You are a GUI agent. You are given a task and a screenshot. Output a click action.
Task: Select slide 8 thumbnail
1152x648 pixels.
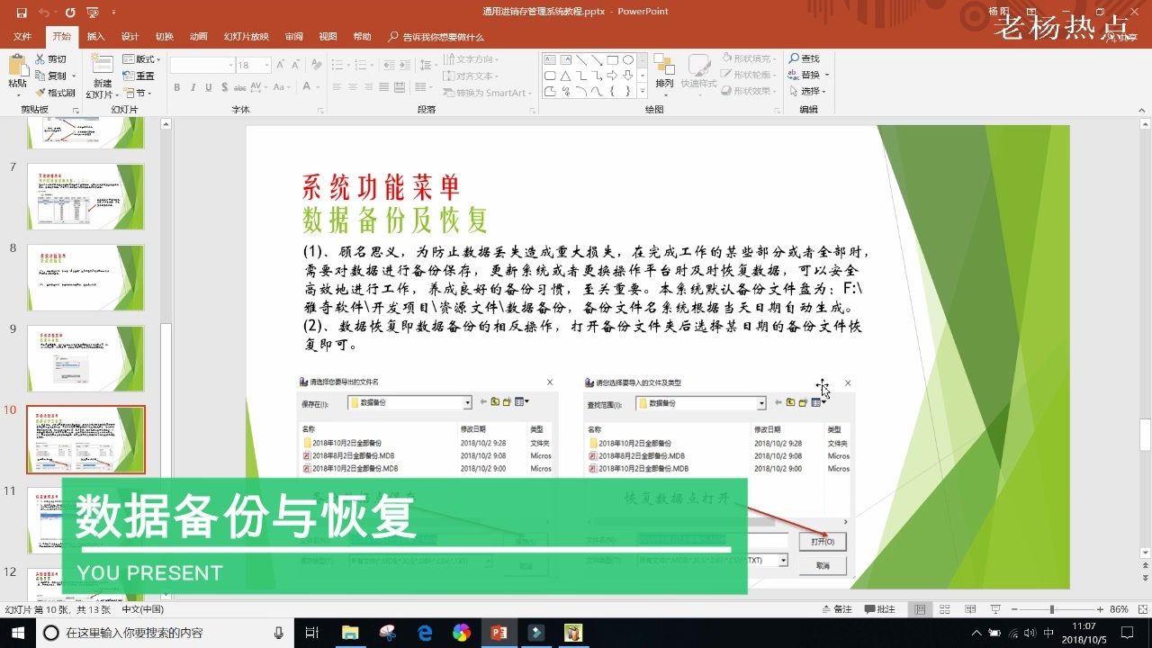85,277
